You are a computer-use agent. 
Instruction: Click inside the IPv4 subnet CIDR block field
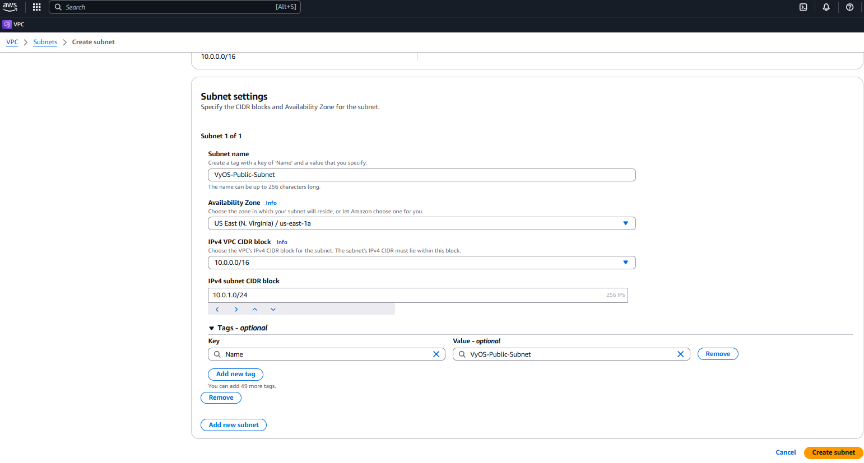tap(392, 295)
